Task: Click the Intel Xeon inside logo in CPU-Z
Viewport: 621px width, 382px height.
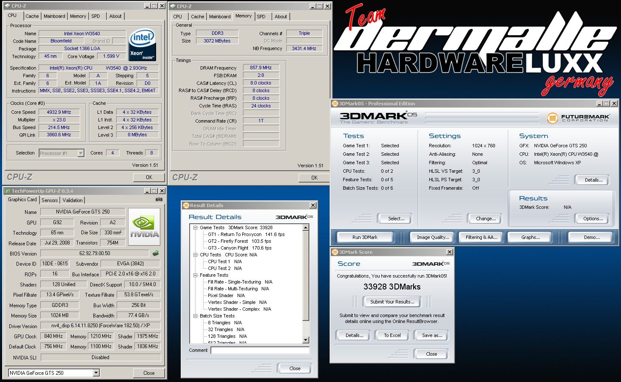Action: [143, 45]
